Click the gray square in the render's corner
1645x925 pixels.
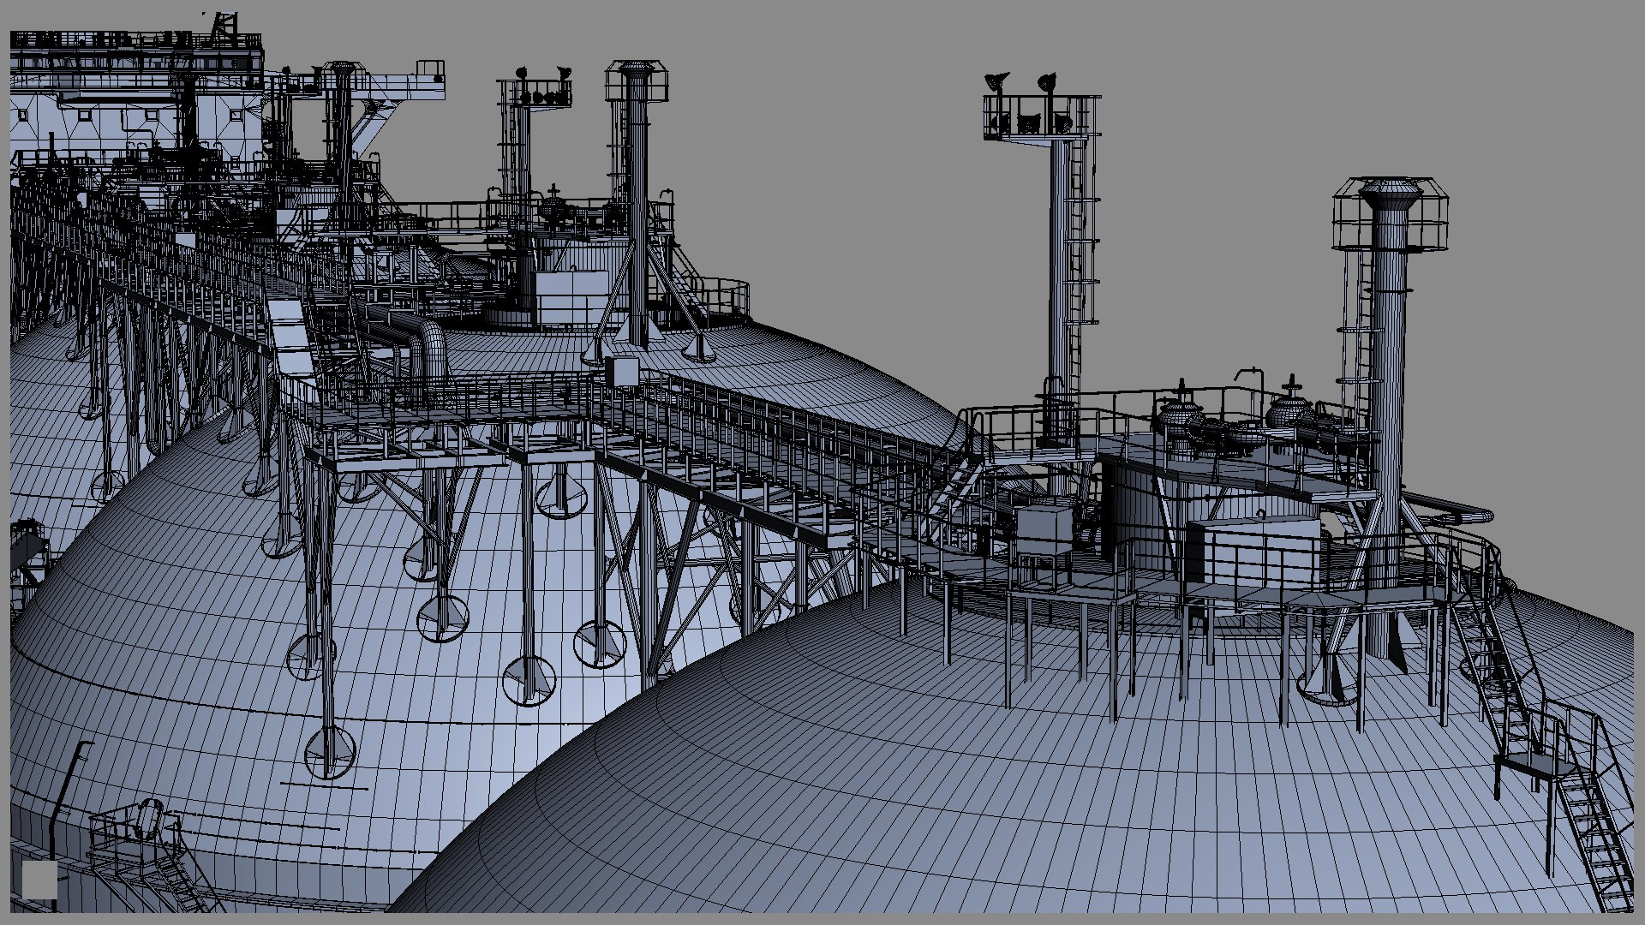(39, 880)
